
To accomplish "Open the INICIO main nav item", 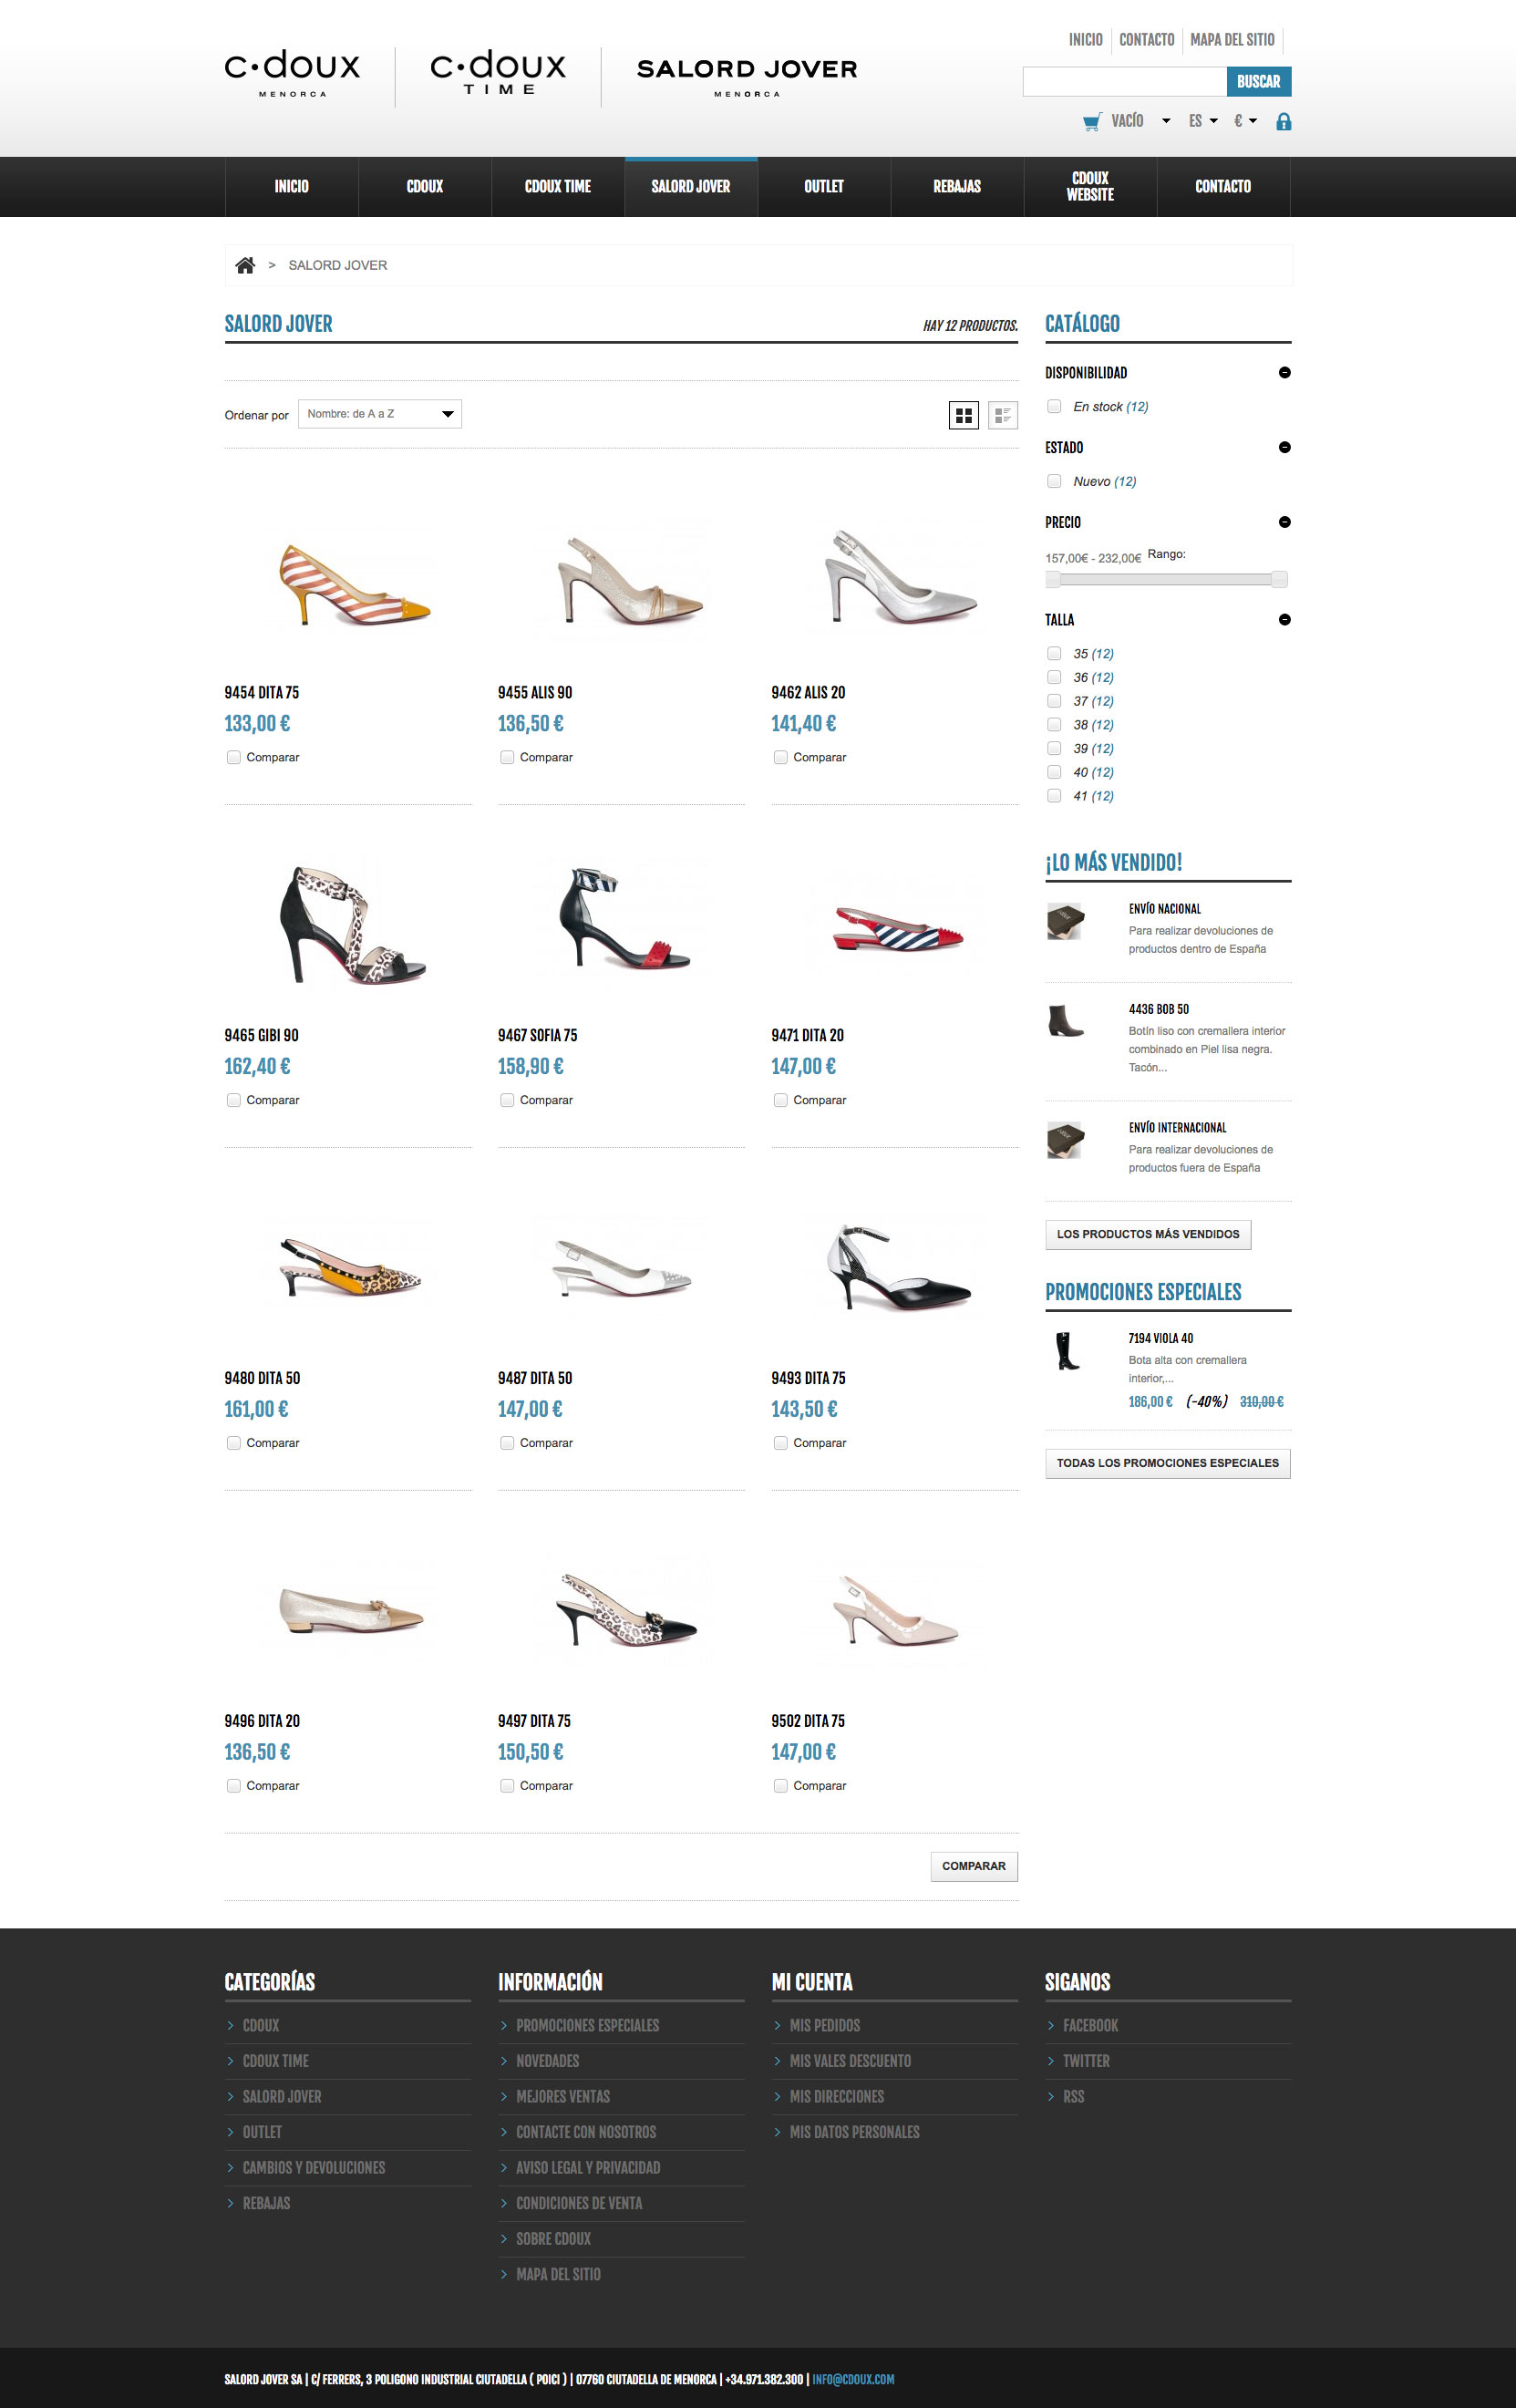I will point(292,187).
